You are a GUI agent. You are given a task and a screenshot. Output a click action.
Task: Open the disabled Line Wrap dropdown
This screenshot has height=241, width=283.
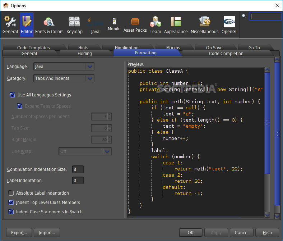(x=85, y=151)
